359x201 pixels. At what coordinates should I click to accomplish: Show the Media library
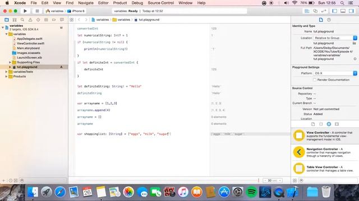(337, 124)
